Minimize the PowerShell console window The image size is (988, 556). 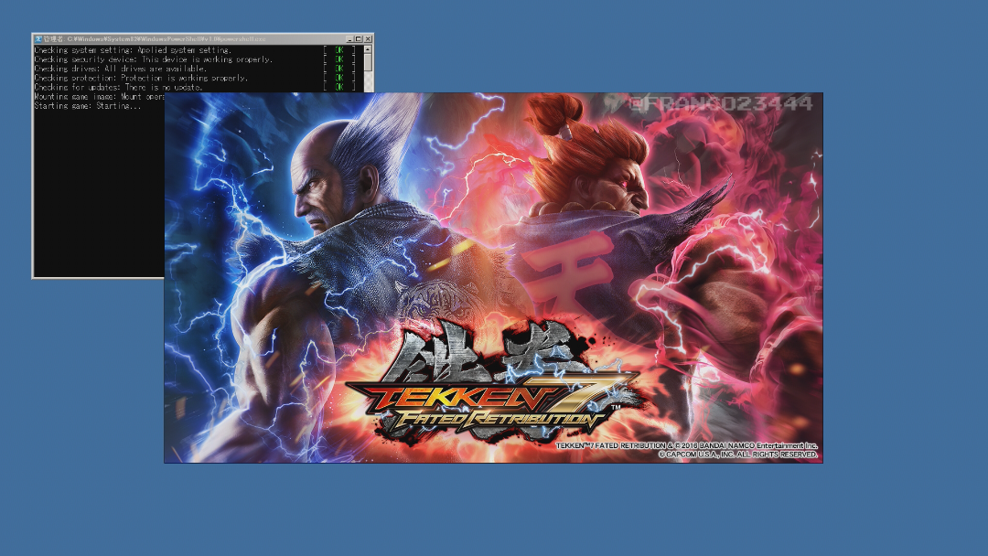pyautogui.click(x=349, y=39)
